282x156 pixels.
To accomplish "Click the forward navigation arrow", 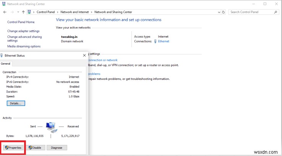I will point(11,12).
